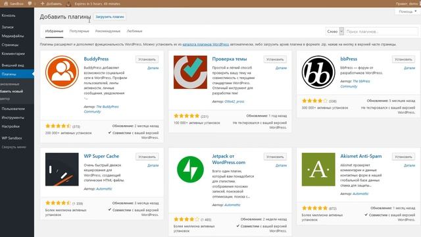Open Automattic author link under Akismet
The height and width of the screenshot is (237, 421).
360,194
